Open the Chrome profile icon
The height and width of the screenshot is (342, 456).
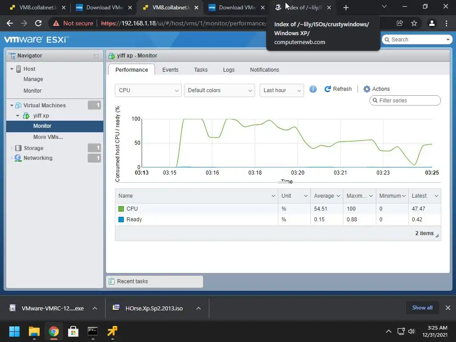[x=432, y=23]
